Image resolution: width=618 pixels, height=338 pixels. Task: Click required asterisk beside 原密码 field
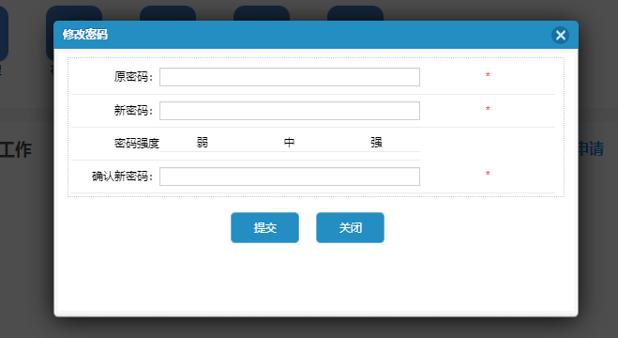pos(488,75)
